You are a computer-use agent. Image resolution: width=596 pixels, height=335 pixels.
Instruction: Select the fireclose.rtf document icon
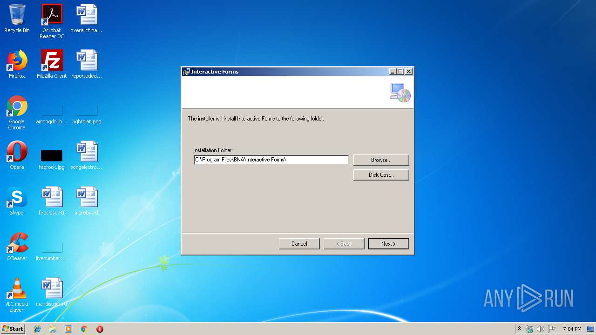pyautogui.click(x=52, y=201)
